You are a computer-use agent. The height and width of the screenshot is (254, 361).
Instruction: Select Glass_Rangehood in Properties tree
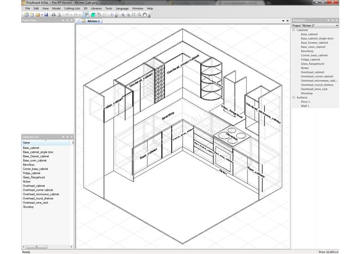(x=312, y=64)
